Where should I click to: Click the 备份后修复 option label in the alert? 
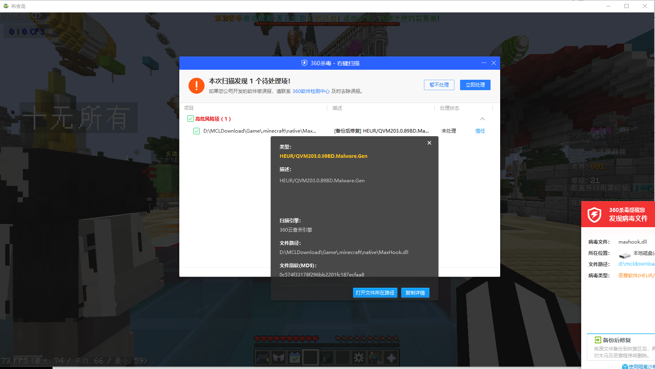coord(617,340)
